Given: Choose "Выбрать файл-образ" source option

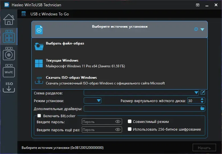Looking at the screenshot, I should pos(65,44).
